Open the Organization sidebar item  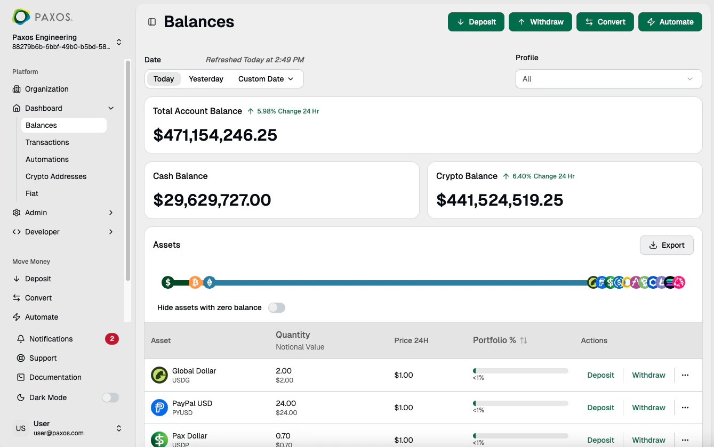[x=47, y=89]
